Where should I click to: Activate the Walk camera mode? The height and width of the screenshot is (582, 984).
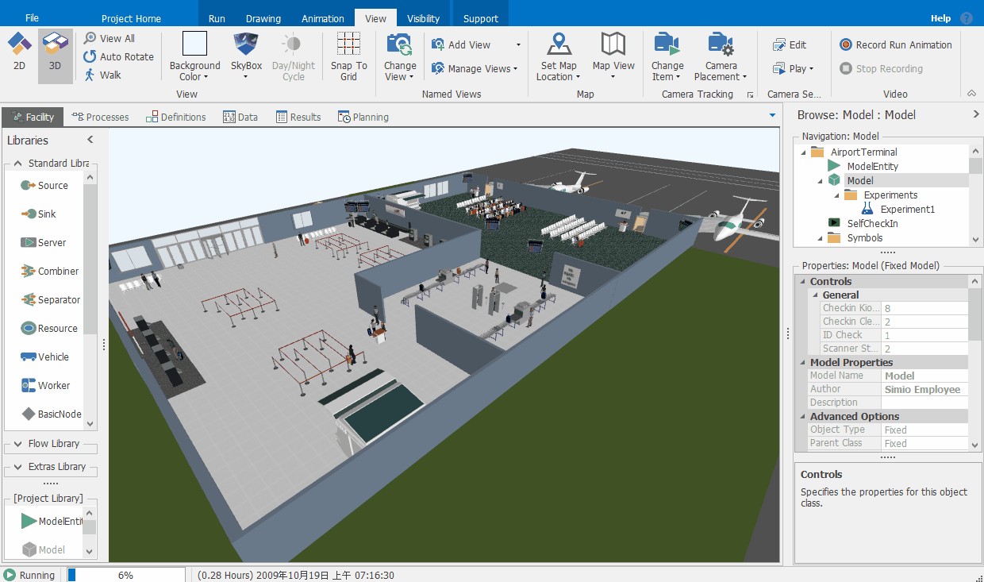click(x=90, y=75)
